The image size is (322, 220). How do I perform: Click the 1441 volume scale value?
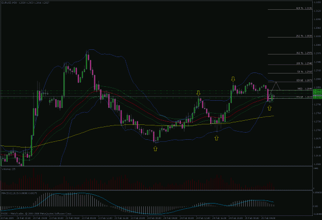point(316,168)
